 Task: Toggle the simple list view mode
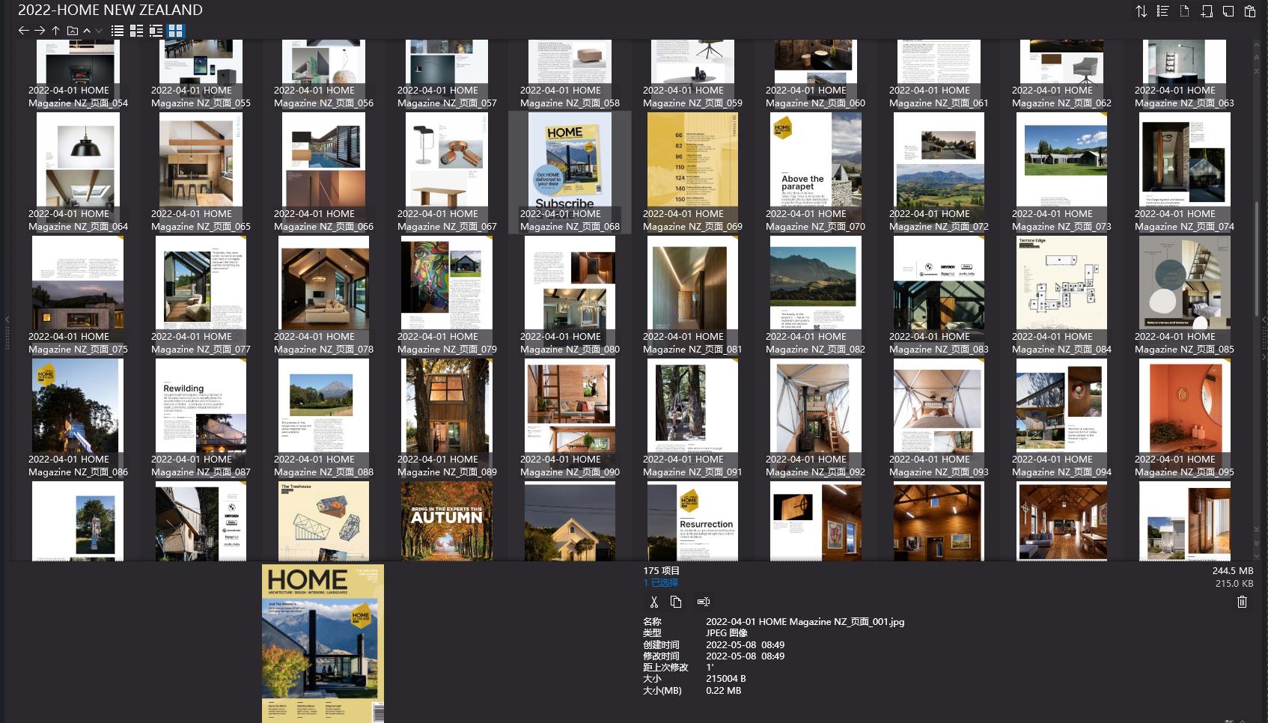118,31
